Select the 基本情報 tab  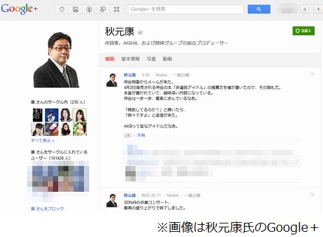tap(130, 59)
